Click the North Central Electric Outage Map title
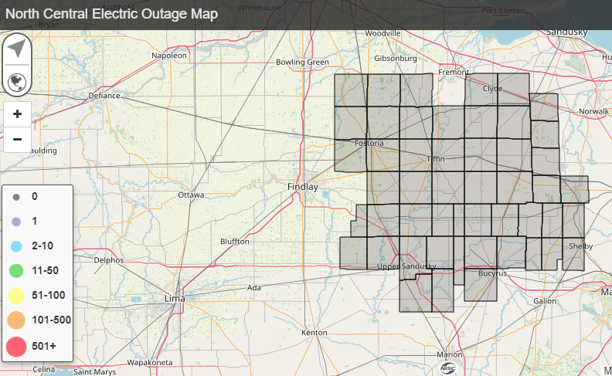Screen dimensions: 612x376 (x=112, y=15)
